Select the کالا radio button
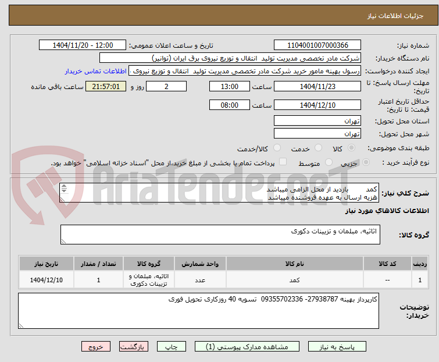Screen dimensions: 439x362 [x=351, y=148]
